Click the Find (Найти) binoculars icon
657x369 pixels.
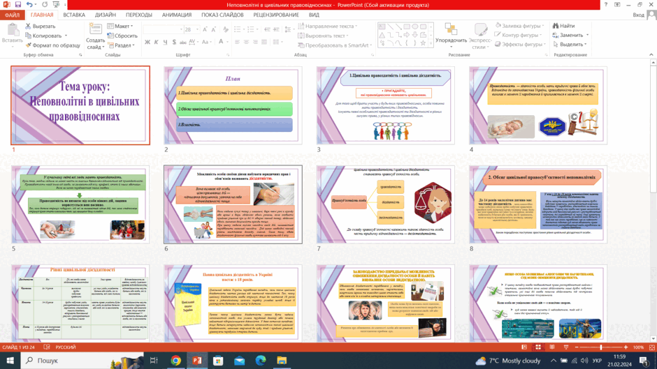pos(556,26)
